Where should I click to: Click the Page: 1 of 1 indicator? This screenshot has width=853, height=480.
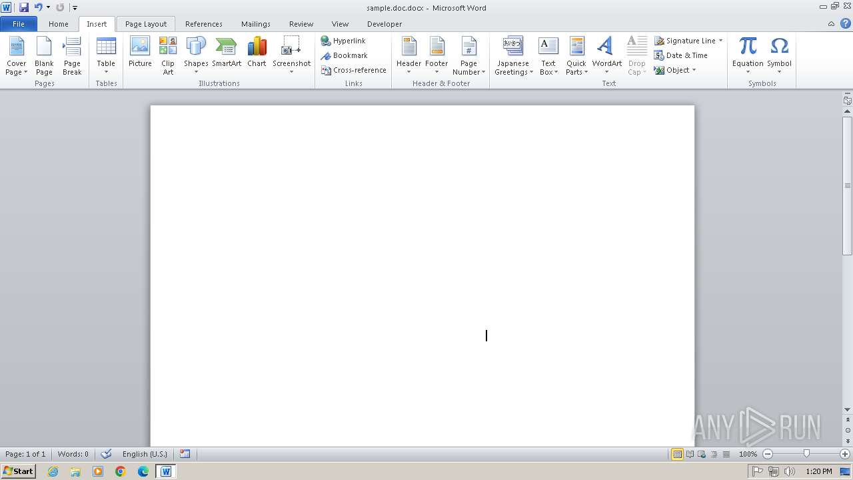pyautogui.click(x=25, y=454)
